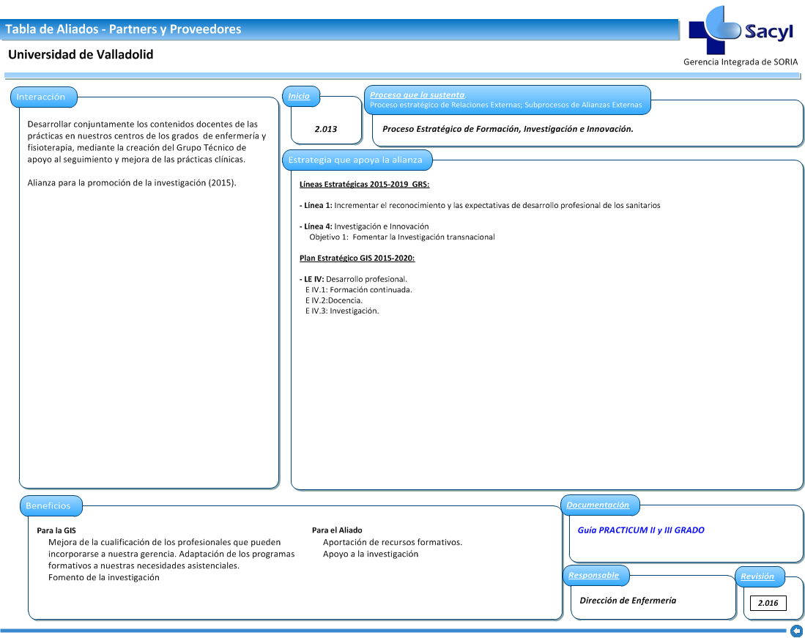
Task: Click the title "Tabla de Aliados - Partners y Proveedores"
Action: click(x=123, y=29)
